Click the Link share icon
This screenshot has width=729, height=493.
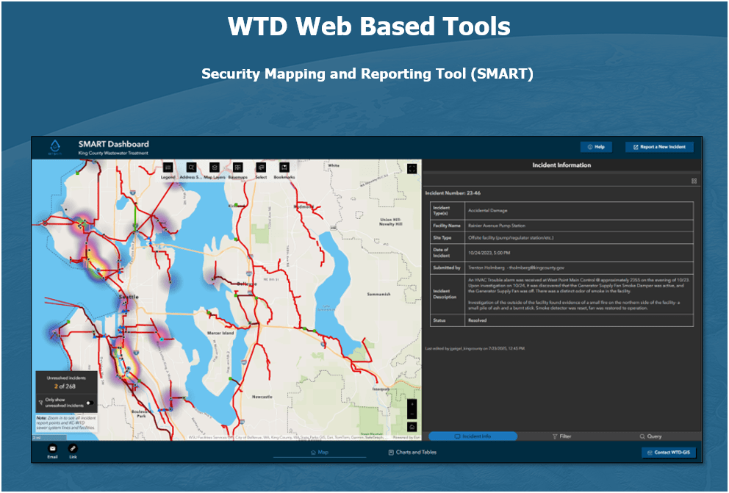pyautogui.click(x=73, y=449)
